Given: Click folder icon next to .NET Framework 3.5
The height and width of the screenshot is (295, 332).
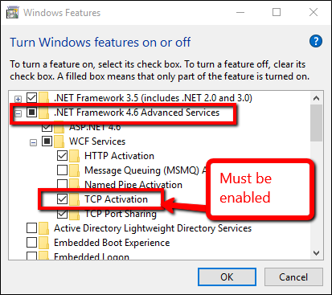Looking at the screenshot, I should pyautogui.click(x=43, y=98).
